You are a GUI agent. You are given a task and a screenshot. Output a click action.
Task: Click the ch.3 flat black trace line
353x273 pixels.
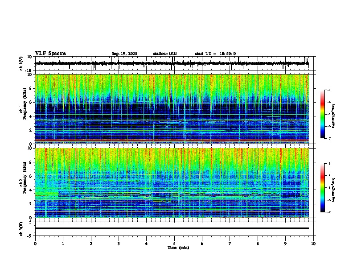[x=172, y=228]
